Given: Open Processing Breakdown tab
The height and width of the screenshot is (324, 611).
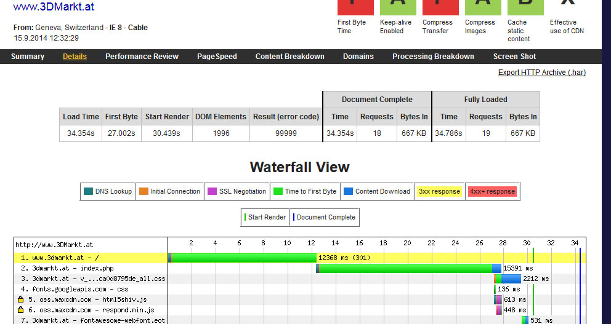Looking at the screenshot, I should click(x=434, y=57).
